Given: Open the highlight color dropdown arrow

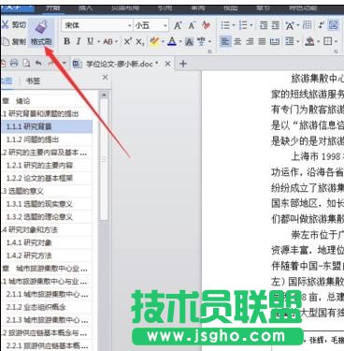Looking at the screenshot, I should pyautogui.click(x=163, y=41).
